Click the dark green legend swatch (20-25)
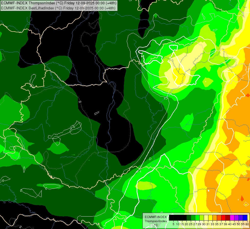The width and height of the screenshot is (250, 229). (x=189, y=218)
